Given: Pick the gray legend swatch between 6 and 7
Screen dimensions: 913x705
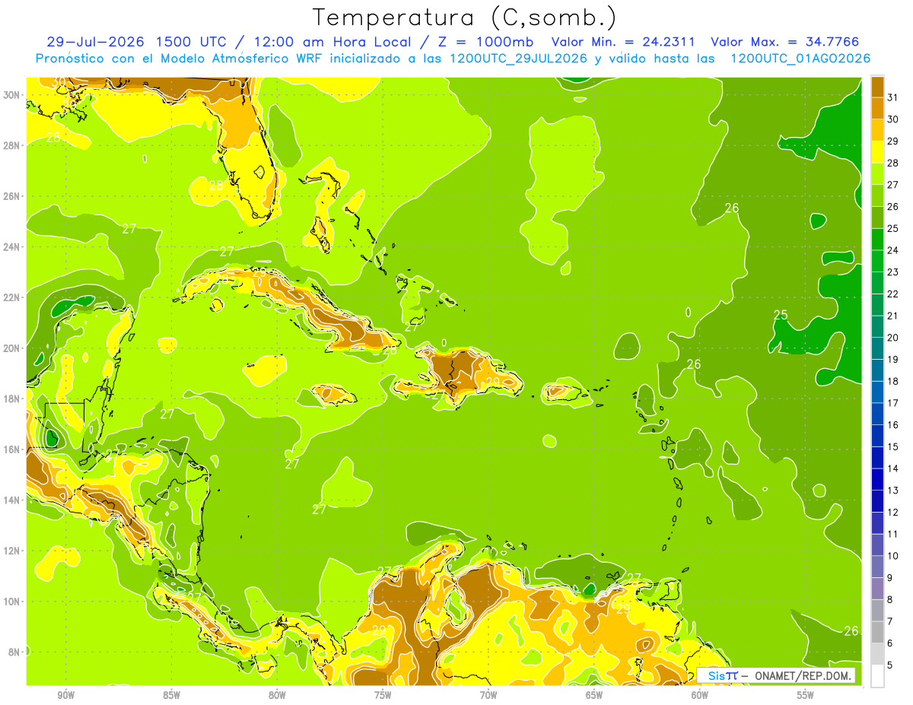Looking at the screenshot, I should point(877,632).
